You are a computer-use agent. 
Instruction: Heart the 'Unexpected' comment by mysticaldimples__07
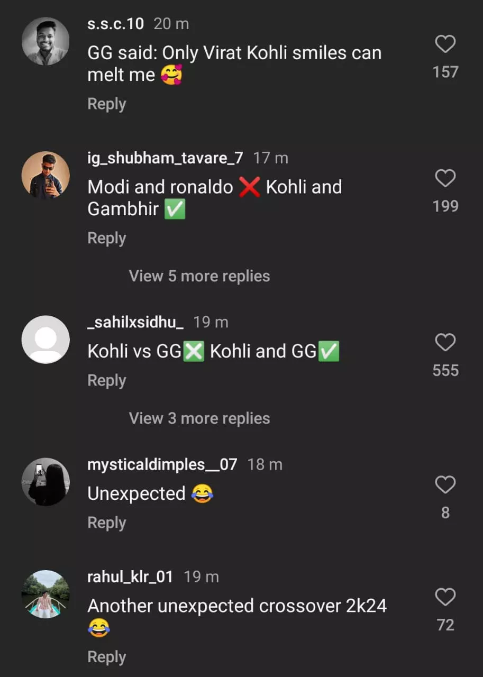(x=445, y=484)
